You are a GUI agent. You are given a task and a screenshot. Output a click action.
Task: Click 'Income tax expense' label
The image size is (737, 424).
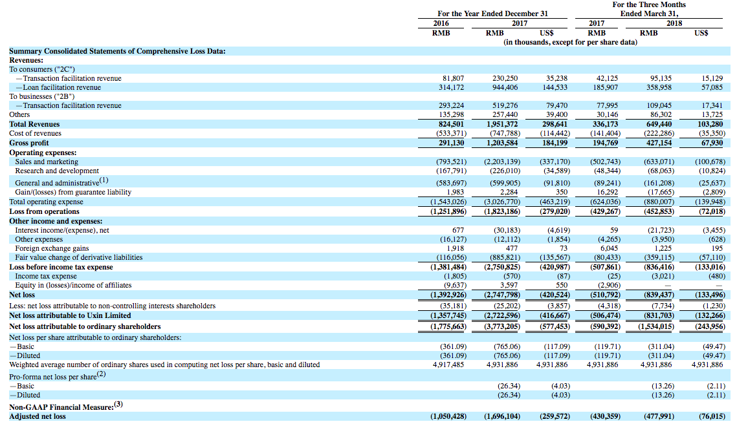45,276
